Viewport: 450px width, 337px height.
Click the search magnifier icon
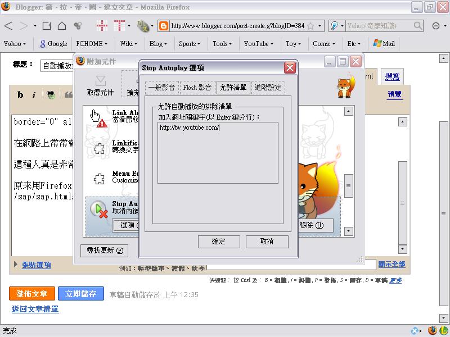pyautogui.click(x=418, y=26)
